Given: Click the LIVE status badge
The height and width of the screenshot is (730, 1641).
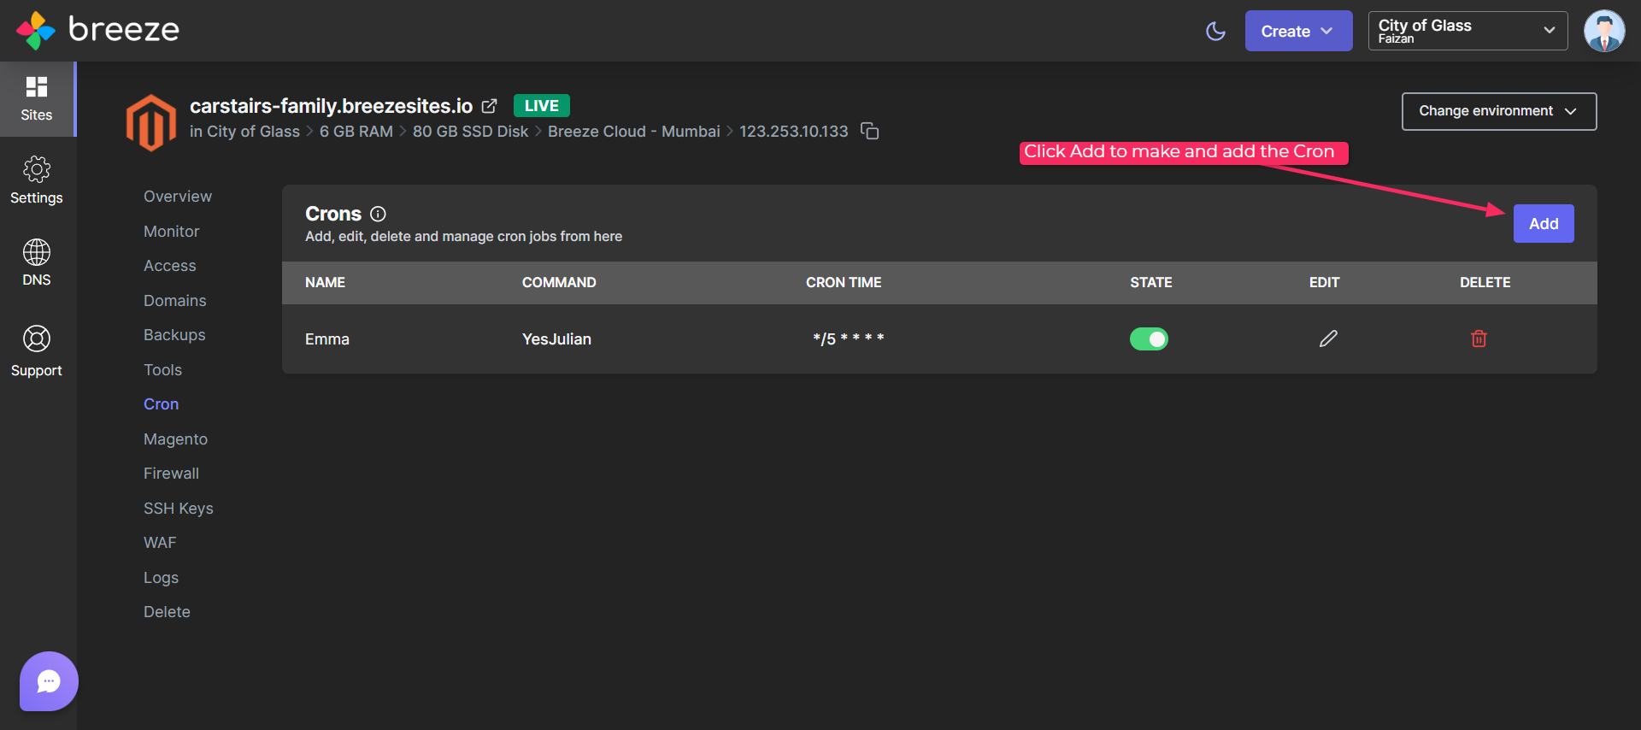Looking at the screenshot, I should tap(542, 106).
